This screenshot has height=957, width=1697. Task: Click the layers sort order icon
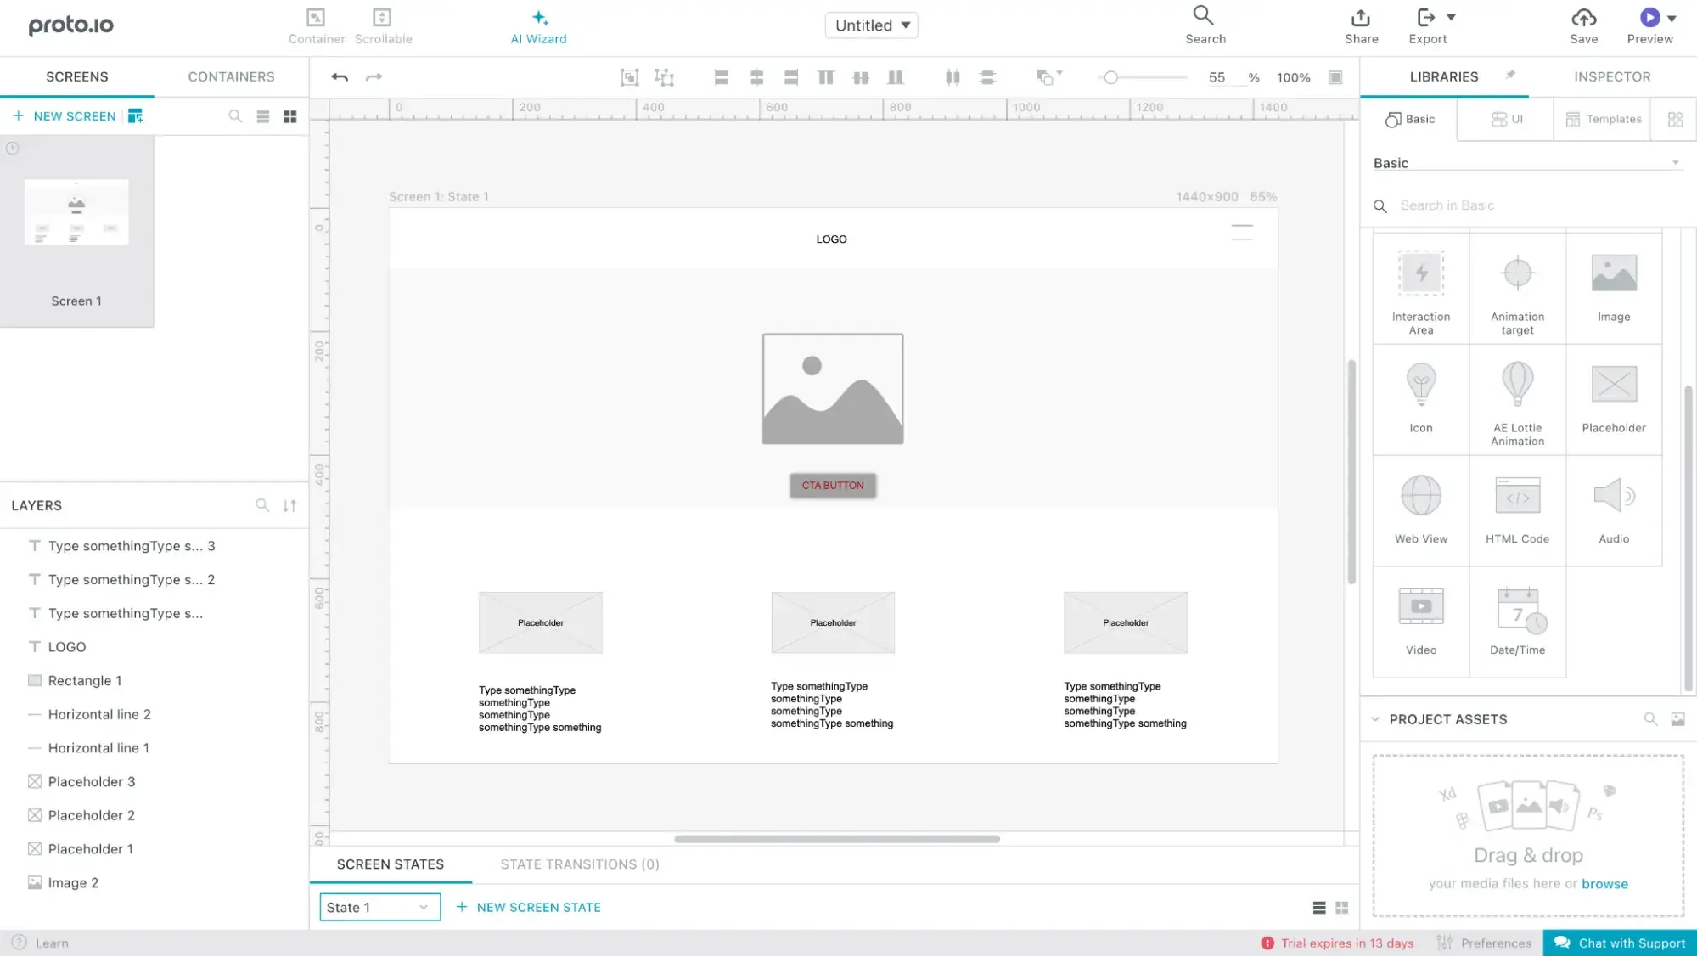tap(289, 505)
